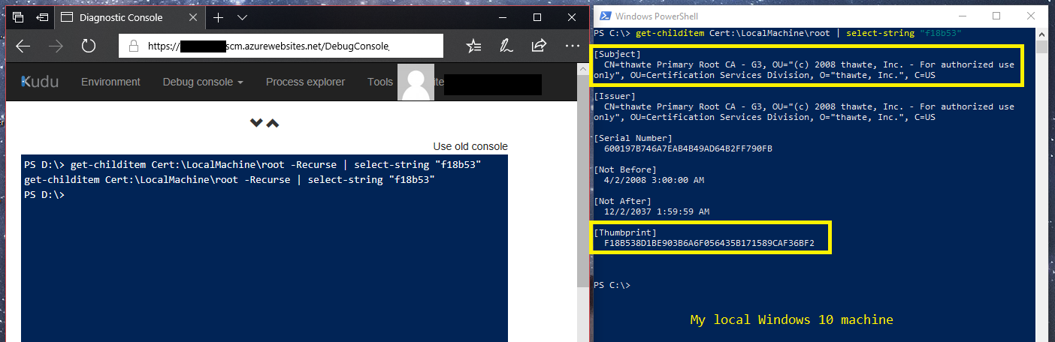The image size is (1055, 342).
Task: Go back in the Edge browser
Action: [23, 46]
